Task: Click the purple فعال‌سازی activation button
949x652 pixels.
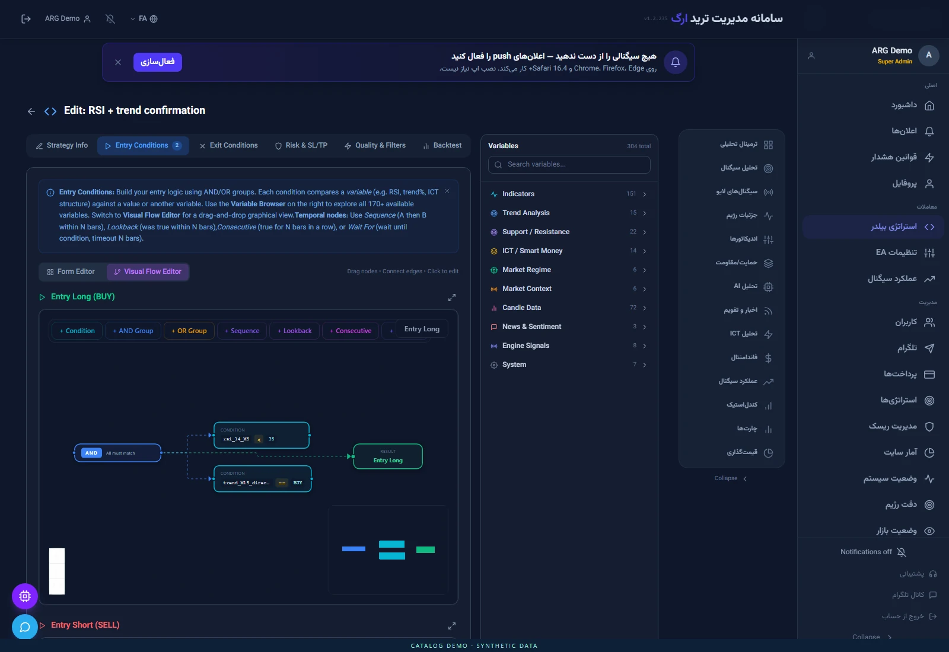Action: [158, 62]
